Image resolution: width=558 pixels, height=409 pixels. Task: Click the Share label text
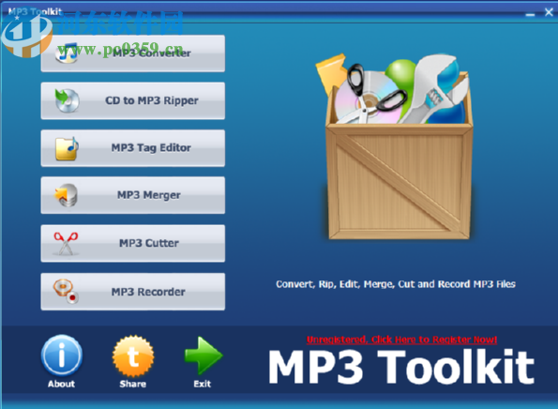[x=133, y=384]
